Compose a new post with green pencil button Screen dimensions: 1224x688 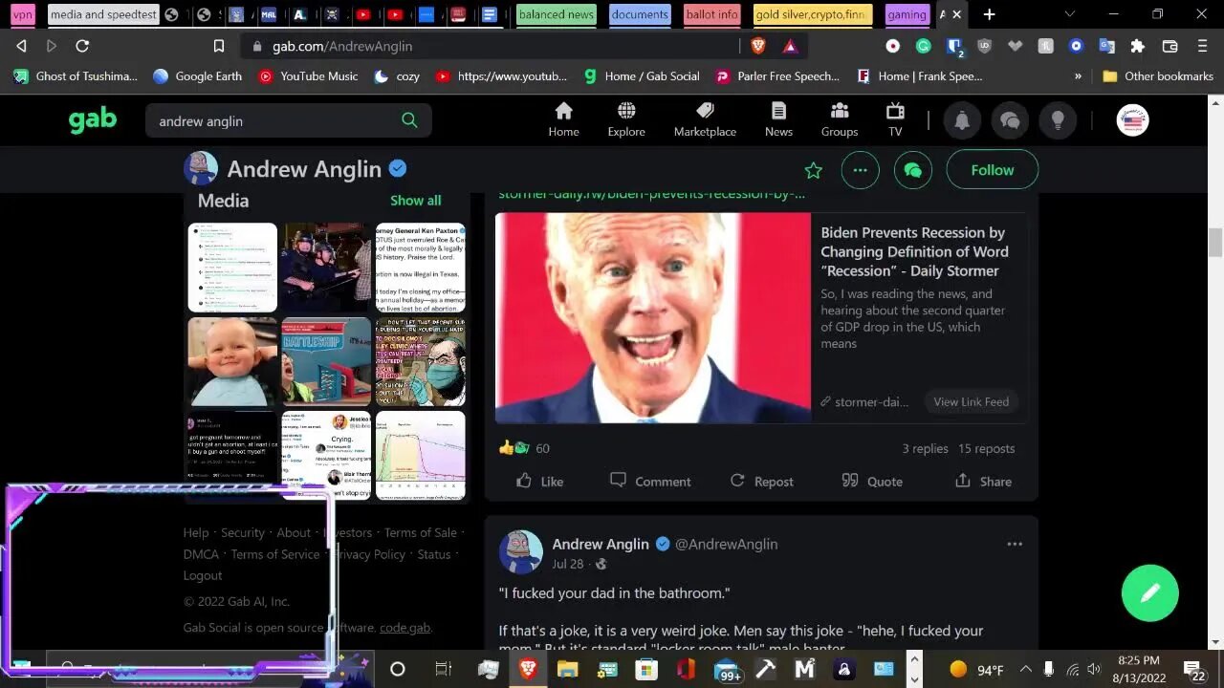point(1150,593)
